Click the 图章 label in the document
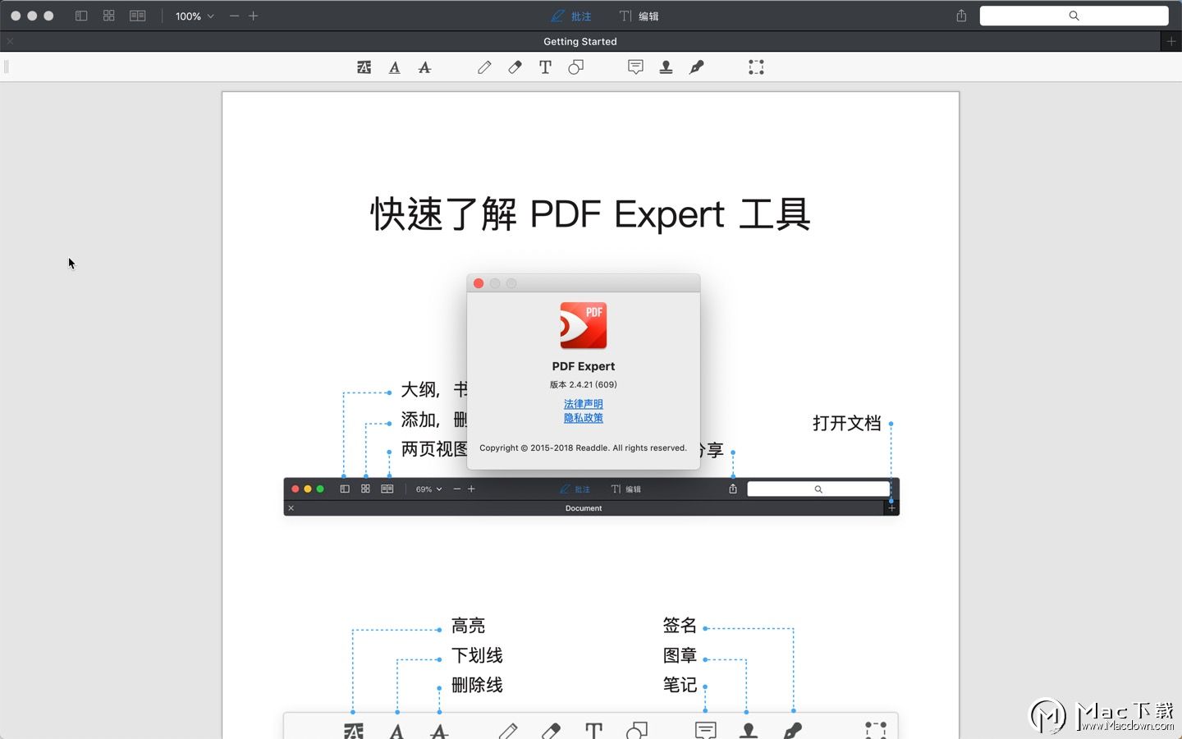This screenshot has height=739, width=1182. [680, 655]
